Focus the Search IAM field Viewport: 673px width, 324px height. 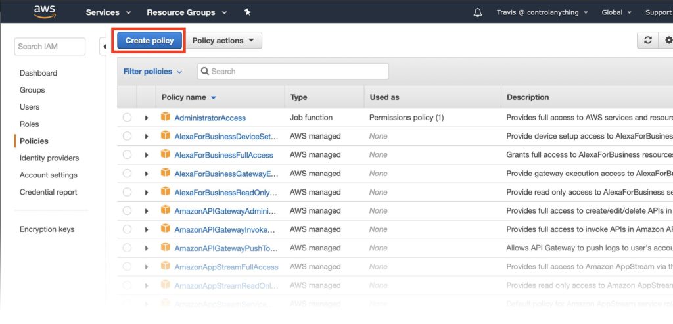tap(50, 47)
